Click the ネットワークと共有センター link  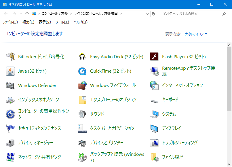[x=41, y=157]
